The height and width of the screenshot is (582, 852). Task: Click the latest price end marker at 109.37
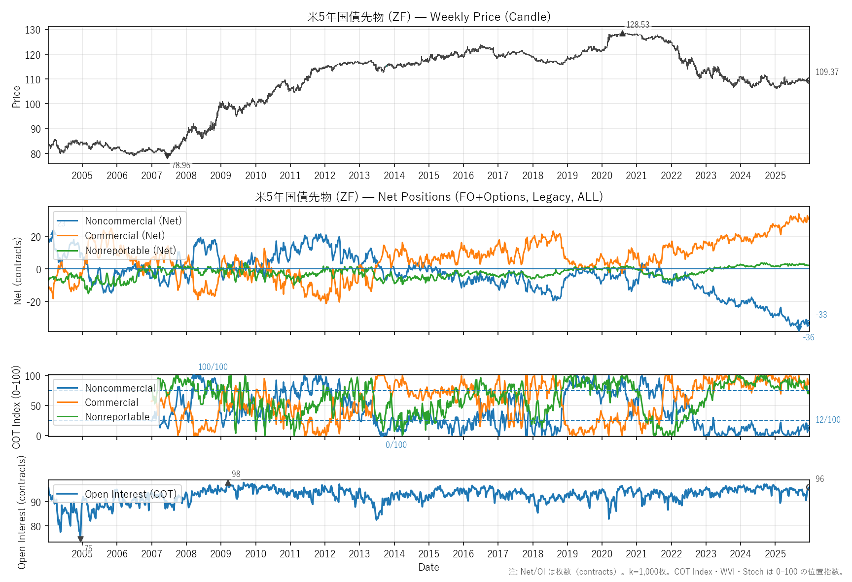809,80
